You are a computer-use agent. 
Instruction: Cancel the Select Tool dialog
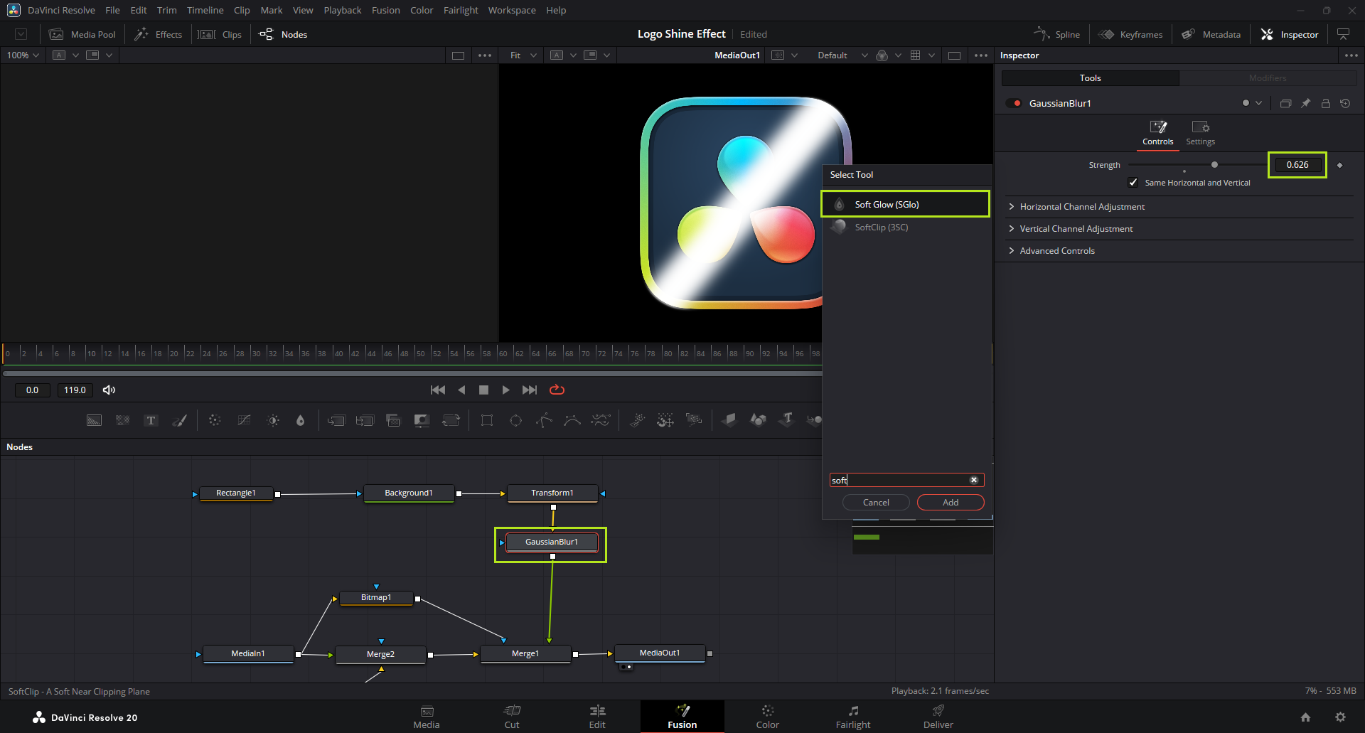coord(875,502)
